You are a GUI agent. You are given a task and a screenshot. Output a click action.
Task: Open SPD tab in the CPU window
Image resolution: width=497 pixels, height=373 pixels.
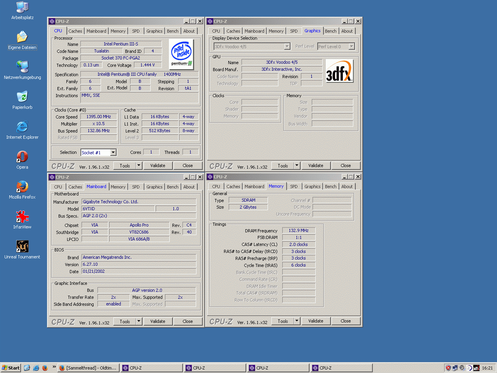[x=136, y=31]
